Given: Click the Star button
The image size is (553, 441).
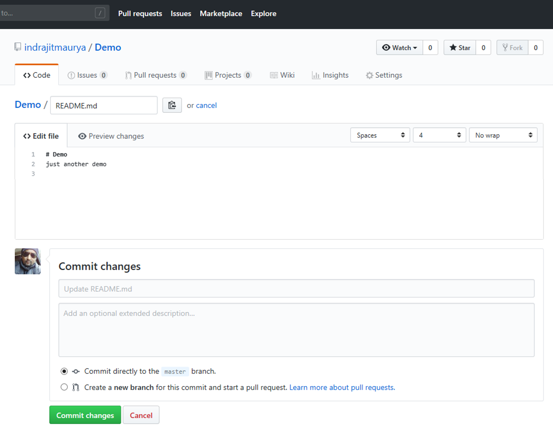Looking at the screenshot, I should coord(460,48).
